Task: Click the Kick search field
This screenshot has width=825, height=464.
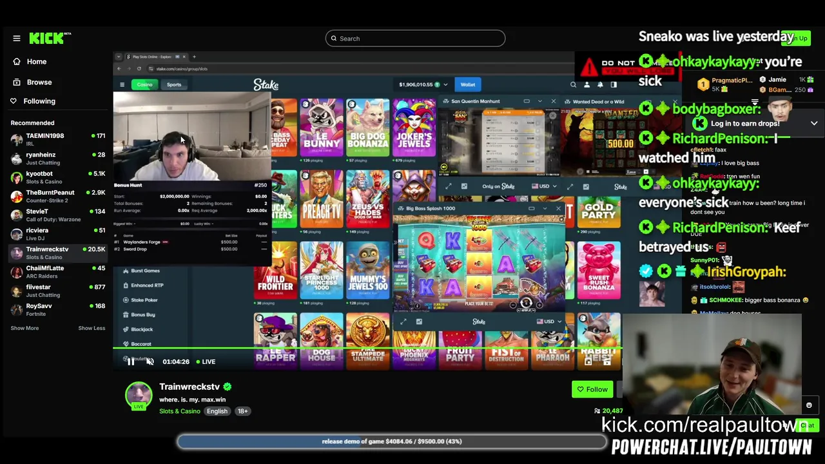Action: click(415, 39)
